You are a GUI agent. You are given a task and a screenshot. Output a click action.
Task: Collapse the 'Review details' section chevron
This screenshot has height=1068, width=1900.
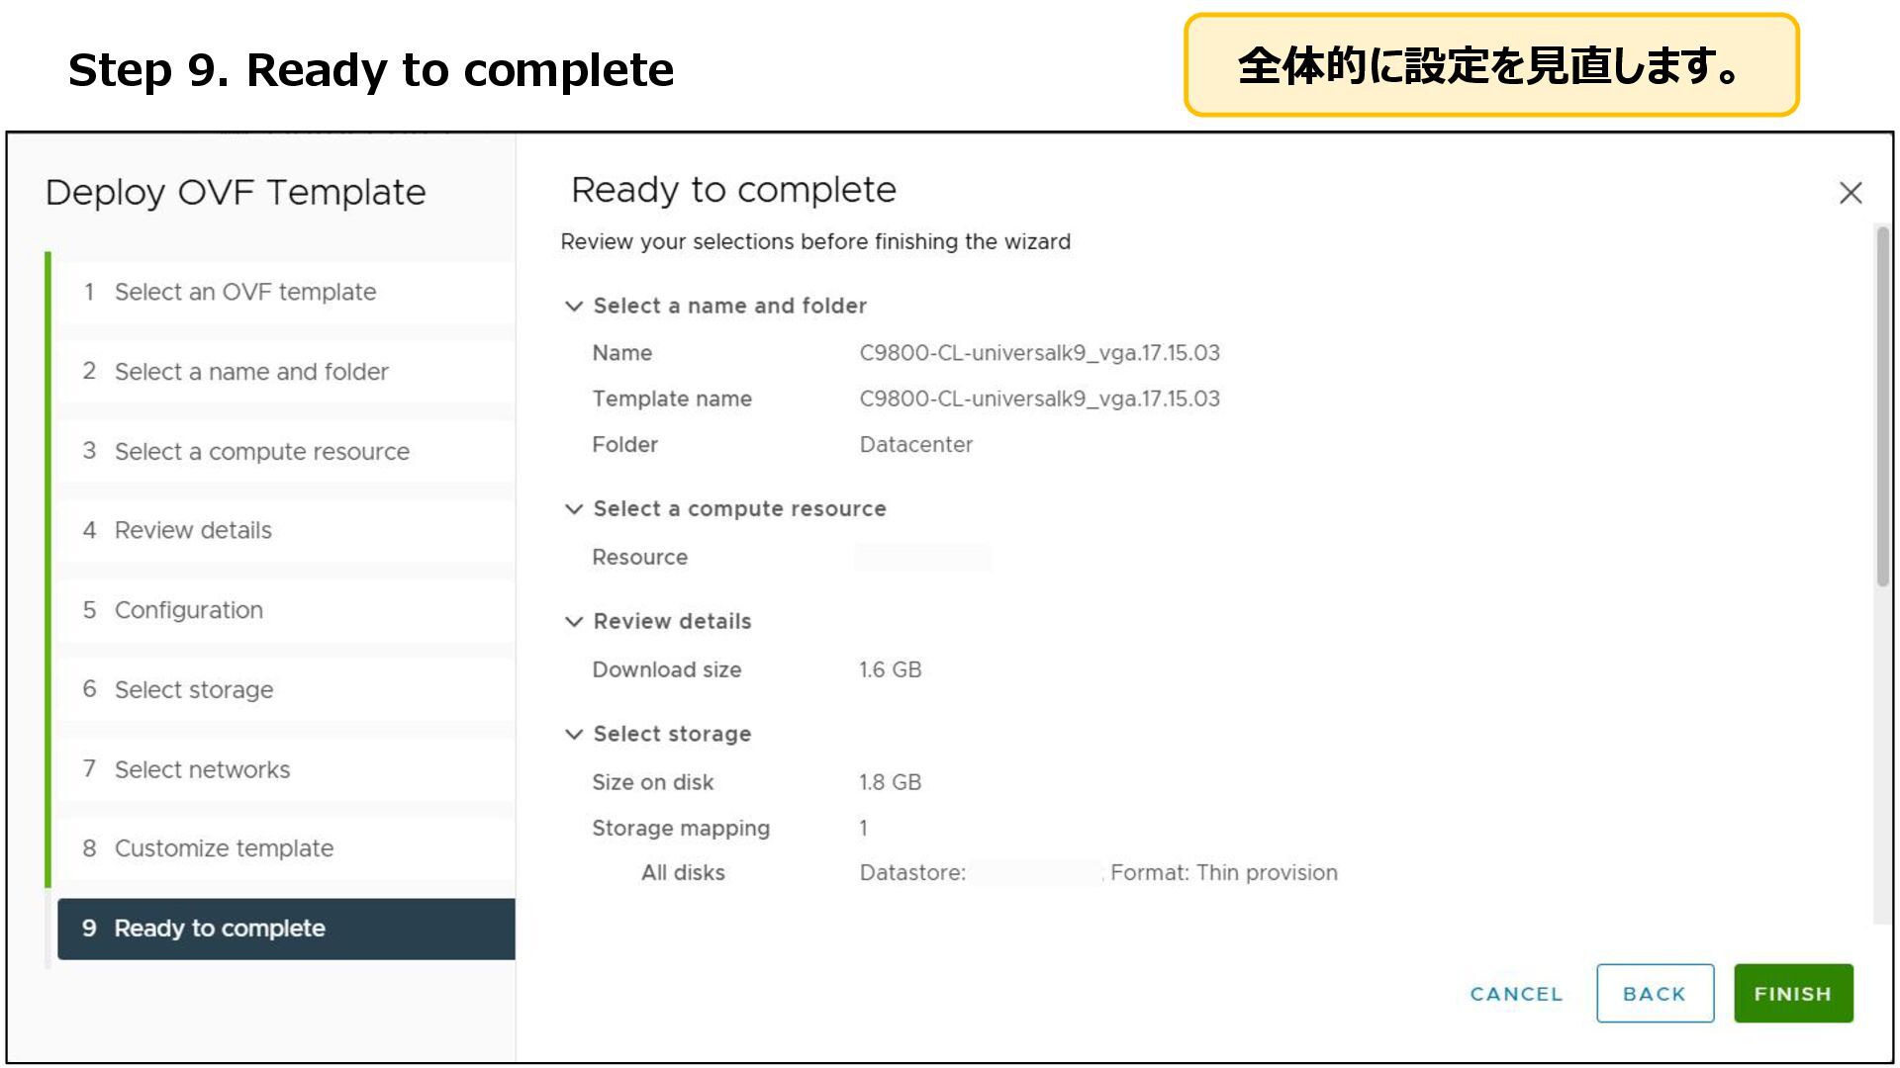(x=574, y=622)
